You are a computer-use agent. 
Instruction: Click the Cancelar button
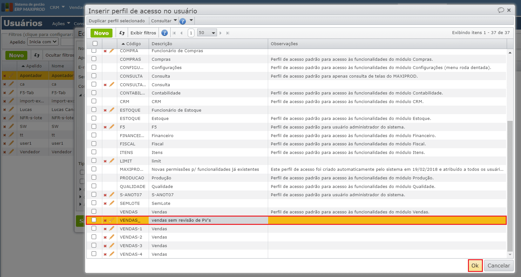499,266
